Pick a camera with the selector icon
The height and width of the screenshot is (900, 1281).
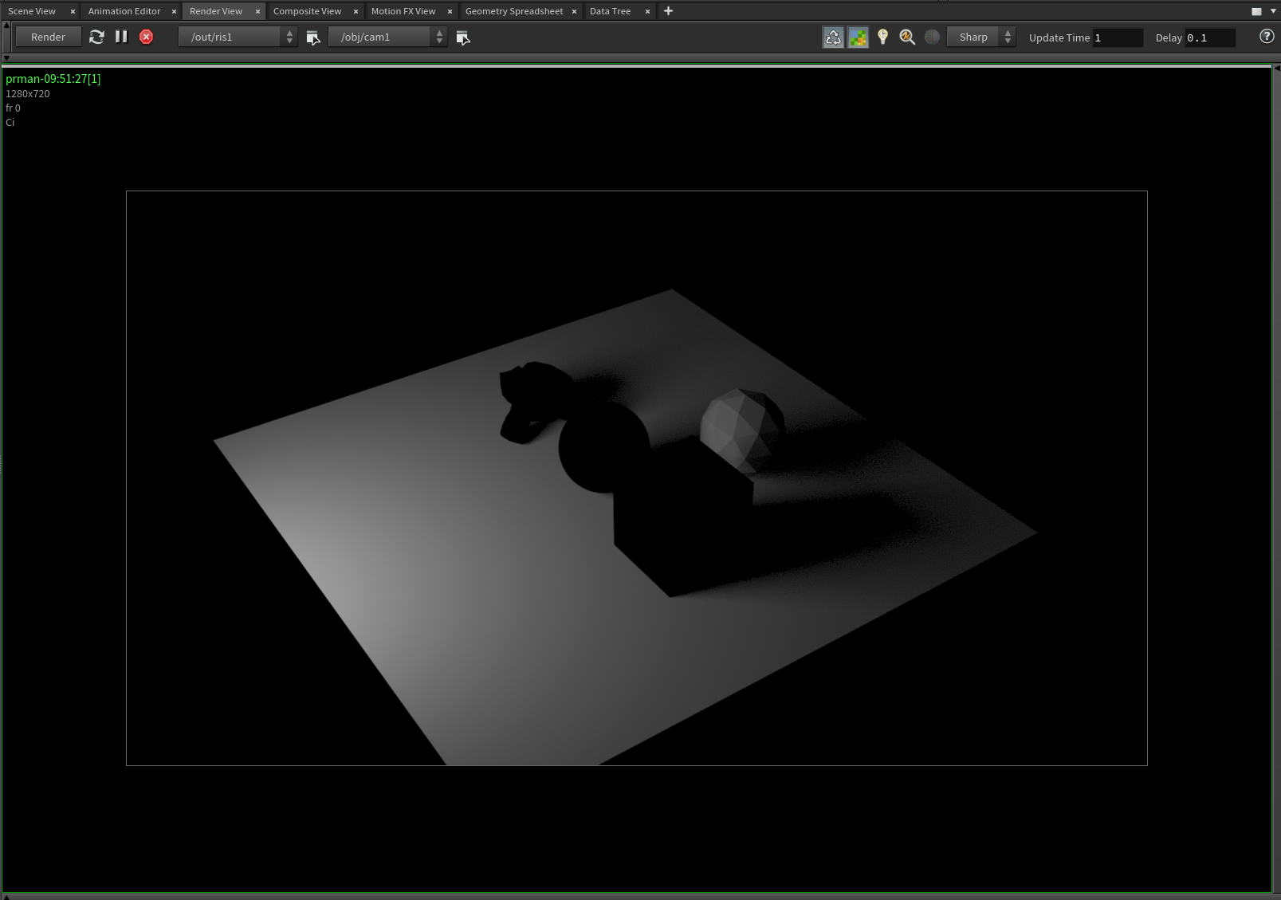tap(462, 37)
